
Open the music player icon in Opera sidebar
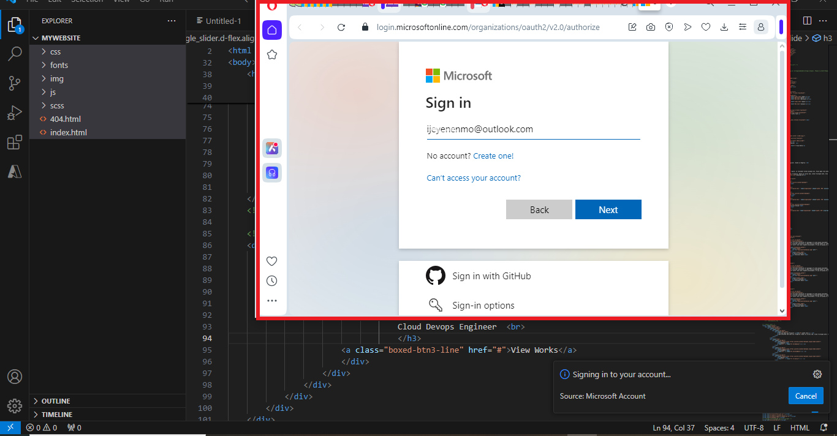[272, 173]
